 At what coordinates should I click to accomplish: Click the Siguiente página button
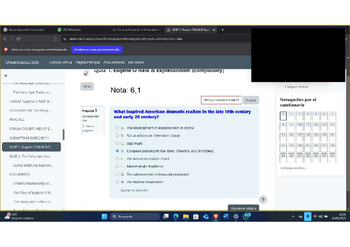pos(243,208)
